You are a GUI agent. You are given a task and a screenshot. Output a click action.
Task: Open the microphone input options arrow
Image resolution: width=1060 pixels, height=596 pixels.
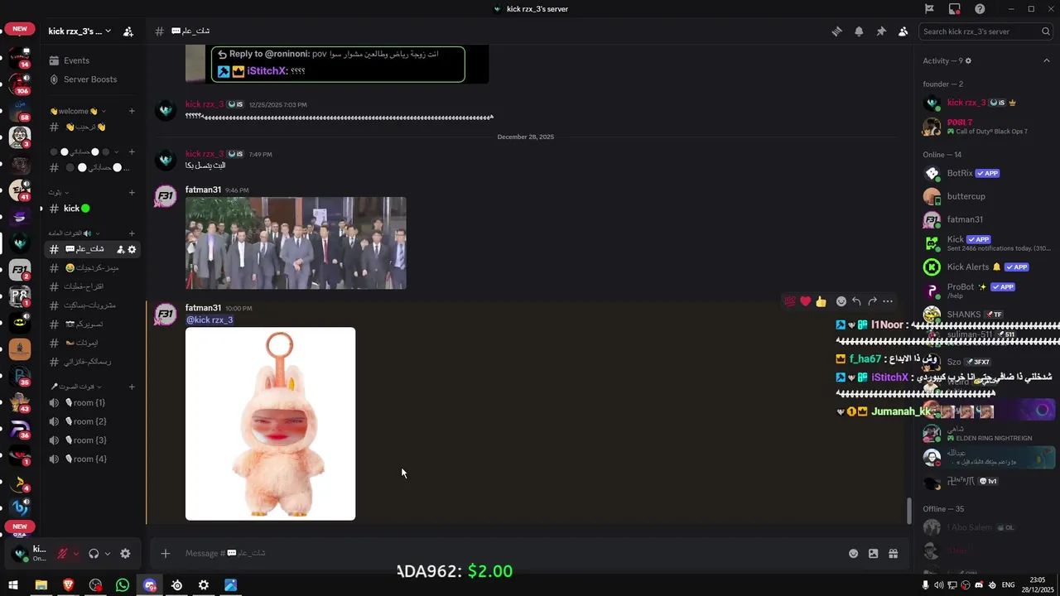coord(75,554)
